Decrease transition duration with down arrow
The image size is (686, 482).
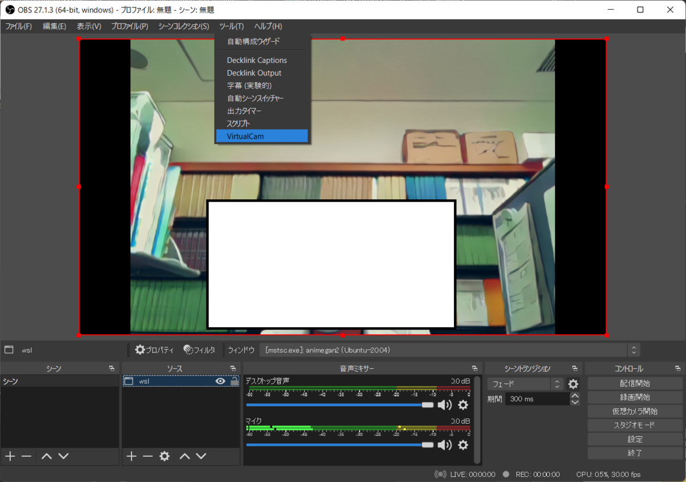[x=575, y=402]
